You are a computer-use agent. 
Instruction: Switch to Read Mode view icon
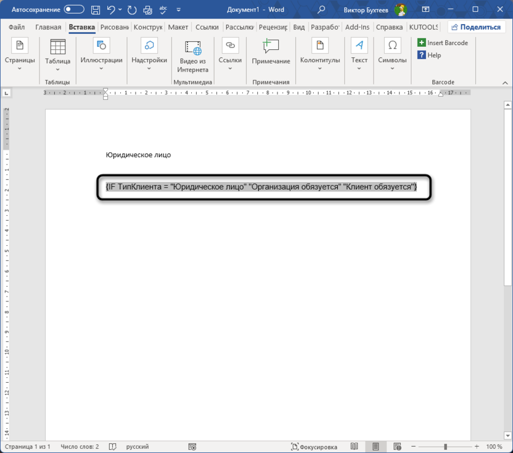(x=355, y=446)
